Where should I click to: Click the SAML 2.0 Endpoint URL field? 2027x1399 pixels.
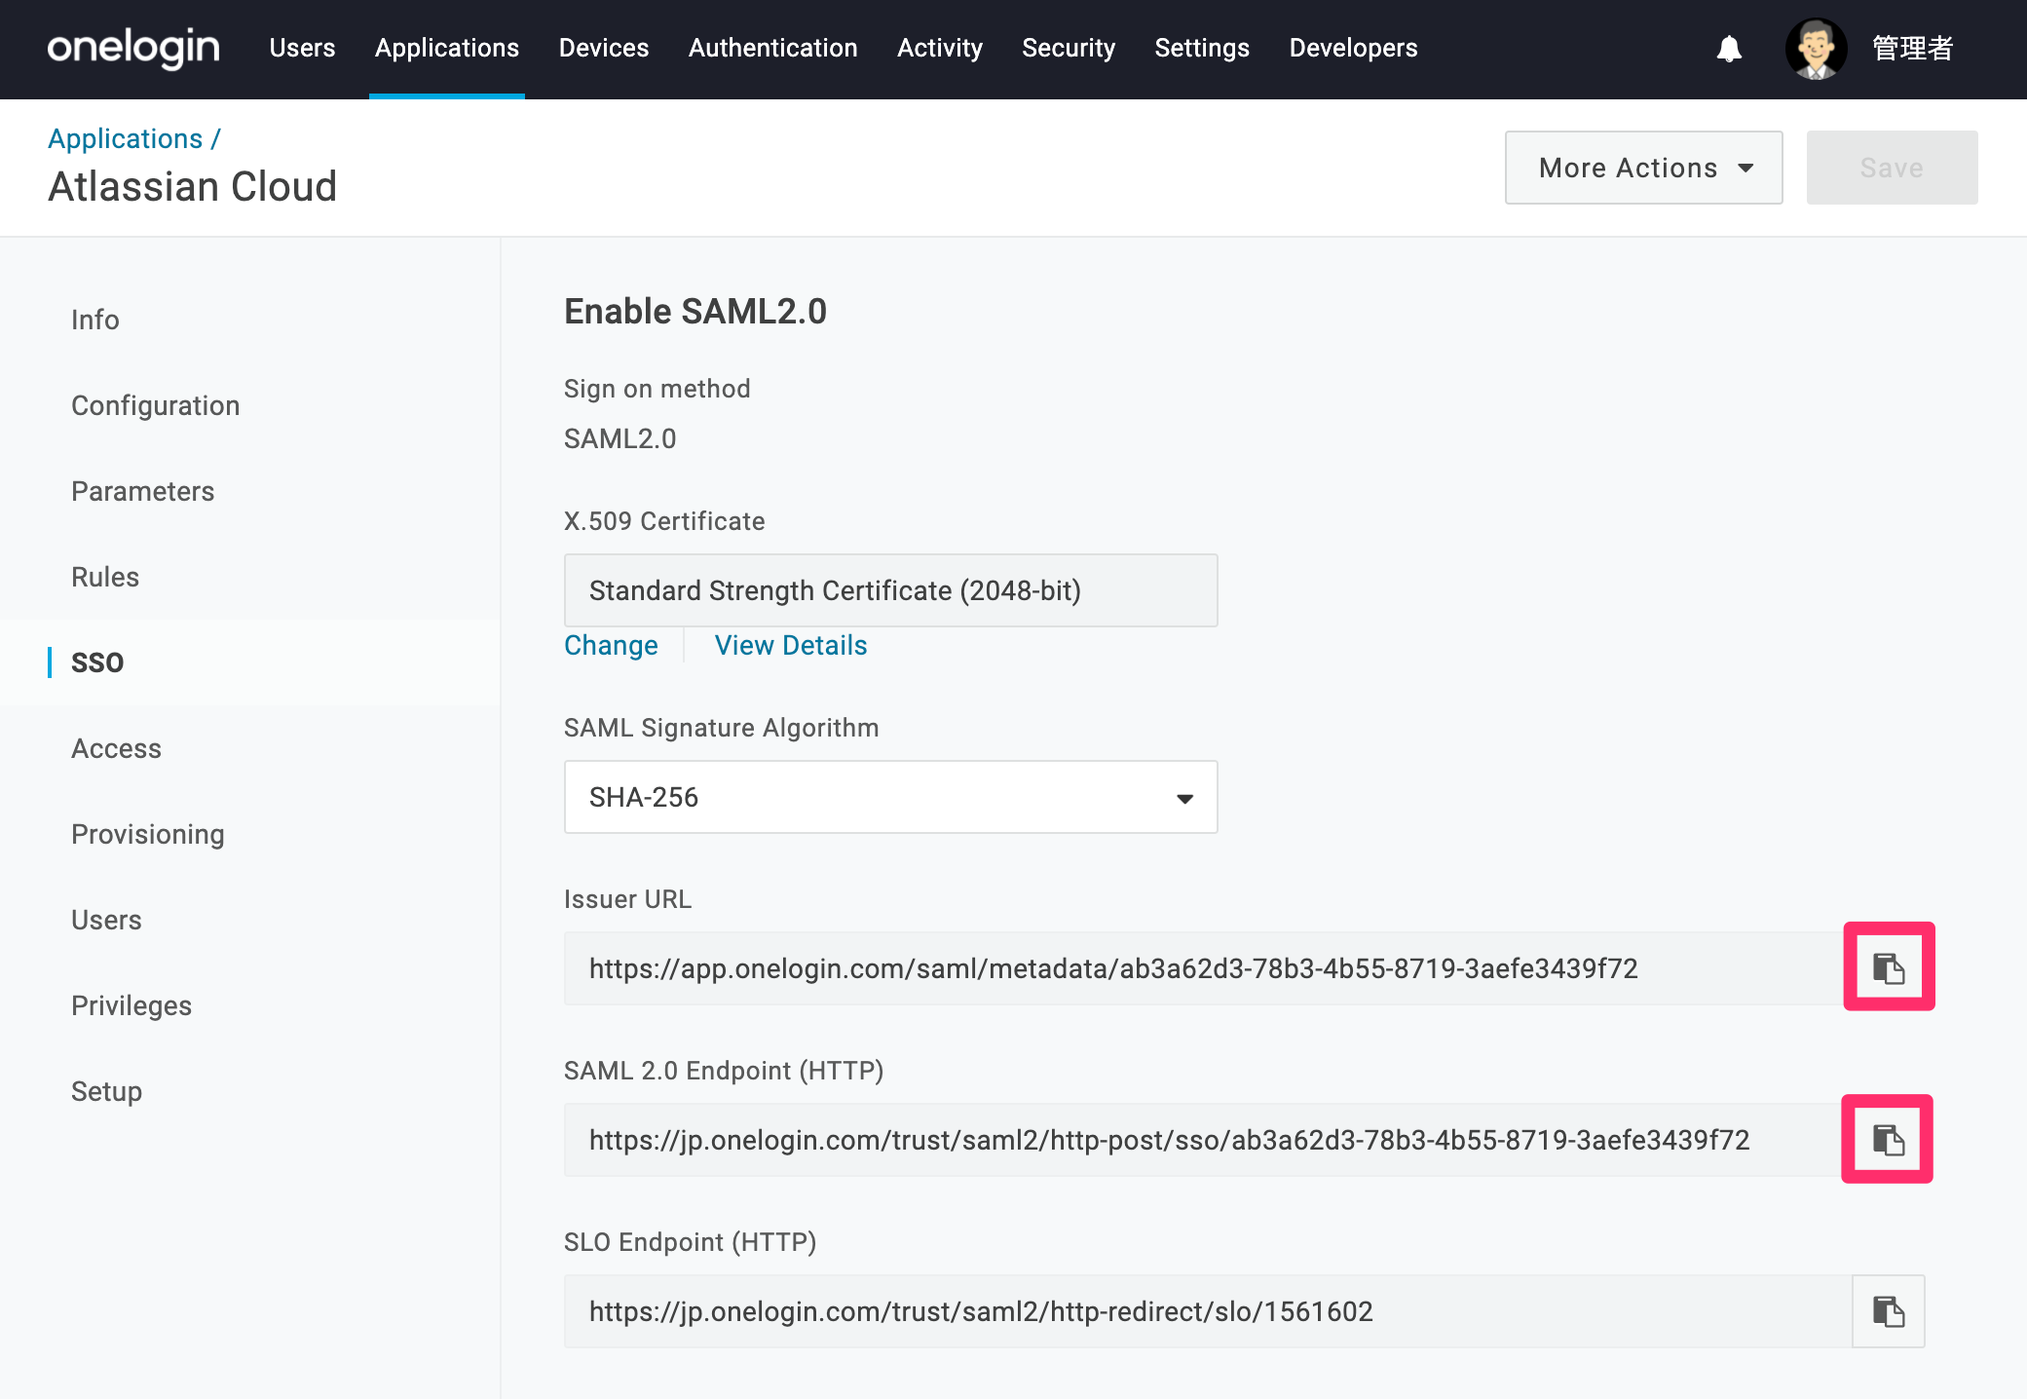pos(1208,1140)
